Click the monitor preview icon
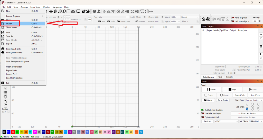 click(x=78, y=12)
